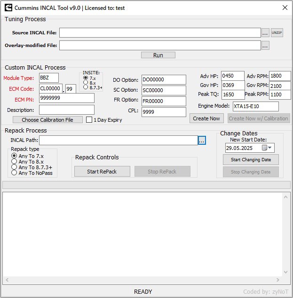
Task: Click the ECM Code field CL00000
Action: coord(51,88)
